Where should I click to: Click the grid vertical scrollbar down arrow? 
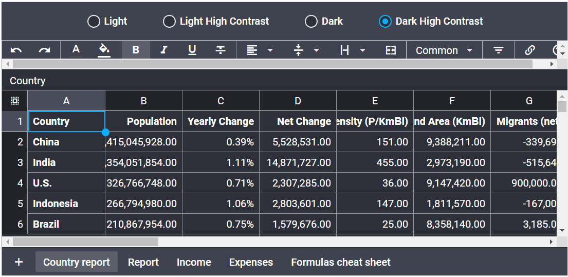[x=562, y=230]
